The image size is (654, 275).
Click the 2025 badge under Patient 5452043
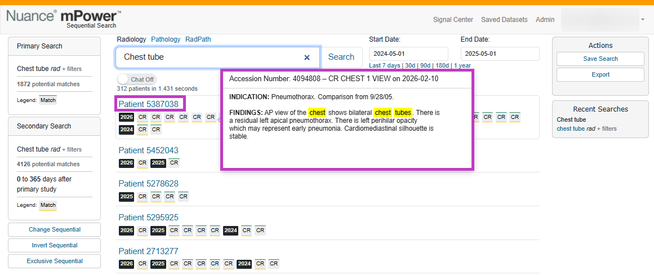click(x=158, y=163)
